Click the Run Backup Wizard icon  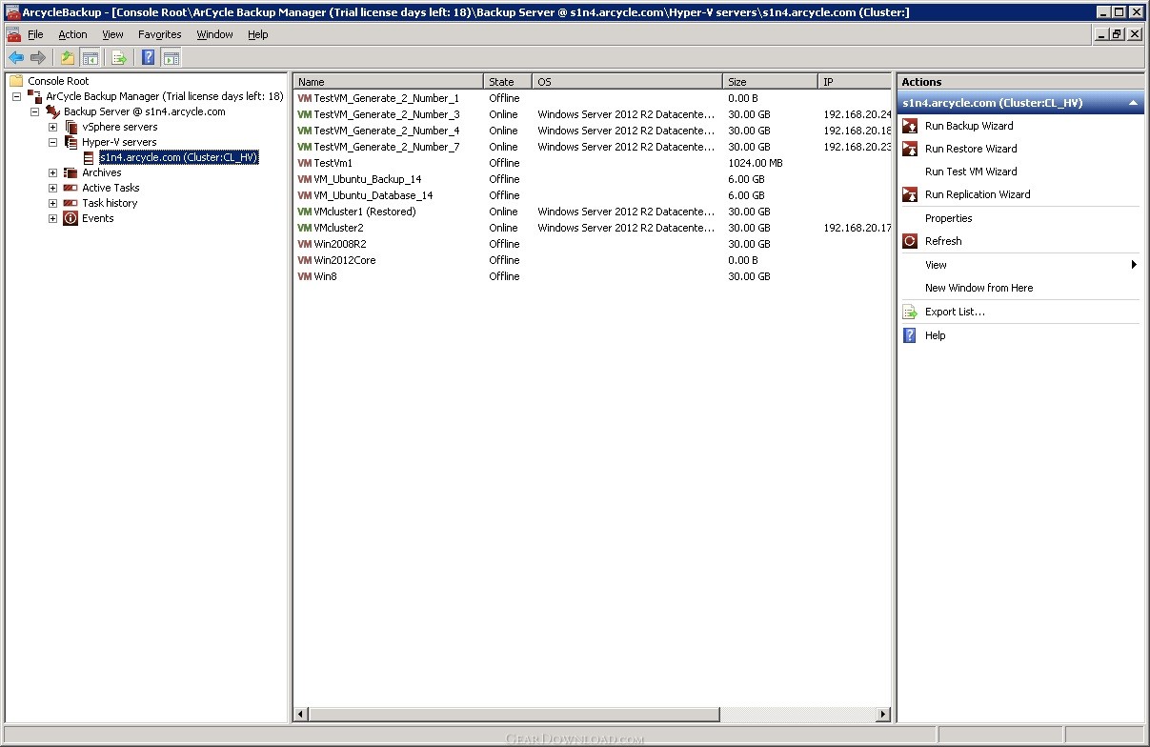909,126
